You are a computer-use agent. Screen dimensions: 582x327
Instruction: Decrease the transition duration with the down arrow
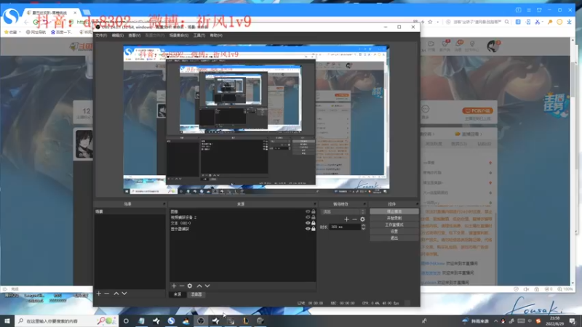363,228
